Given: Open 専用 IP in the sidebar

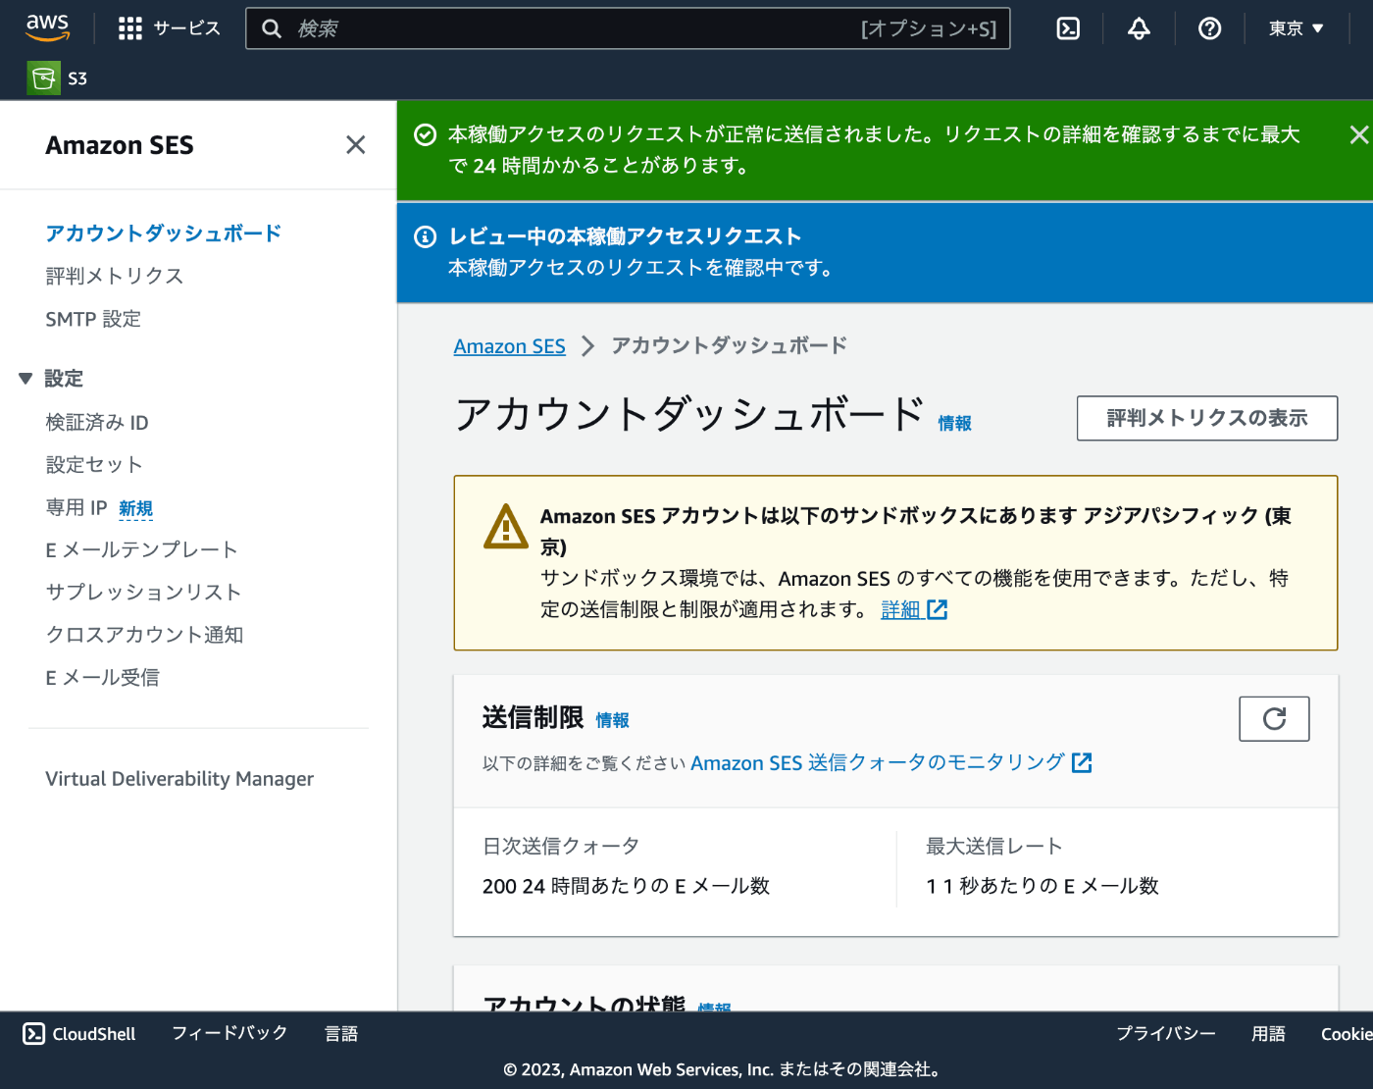Looking at the screenshot, I should click(x=76, y=507).
